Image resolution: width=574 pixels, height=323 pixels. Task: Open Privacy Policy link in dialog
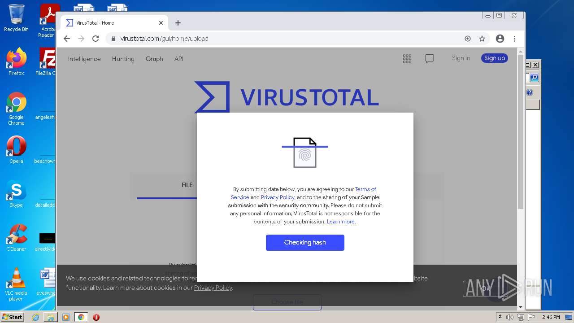278,197
